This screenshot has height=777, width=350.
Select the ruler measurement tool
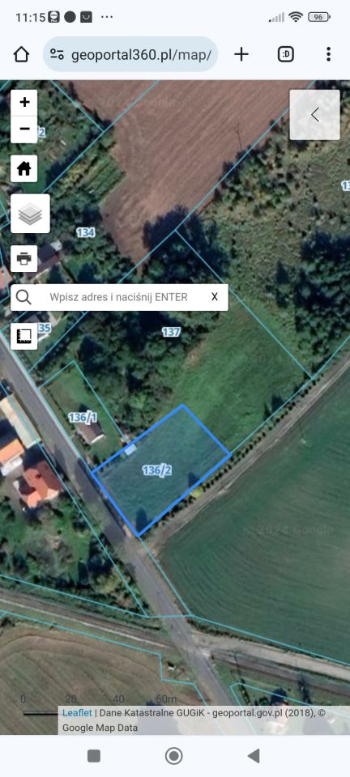pyautogui.click(x=24, y=337)
